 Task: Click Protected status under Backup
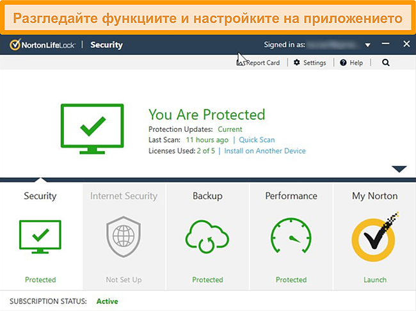[207, 280]
